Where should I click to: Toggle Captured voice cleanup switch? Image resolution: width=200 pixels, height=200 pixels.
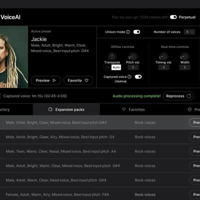(x=138, y=76)
